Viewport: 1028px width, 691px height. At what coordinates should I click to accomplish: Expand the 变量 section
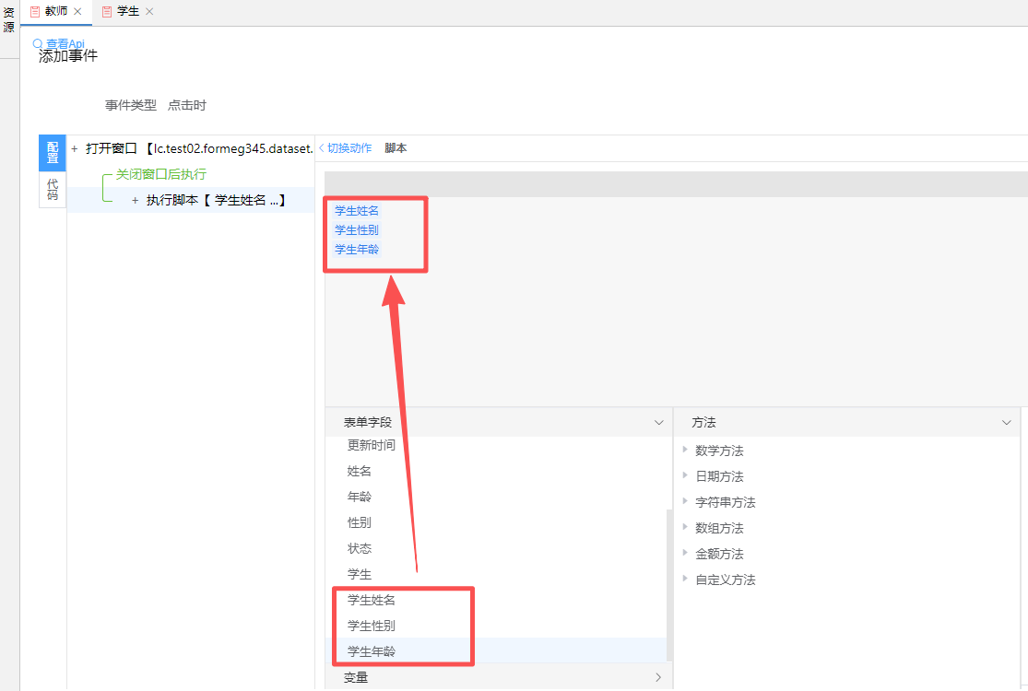click(658, 678)
